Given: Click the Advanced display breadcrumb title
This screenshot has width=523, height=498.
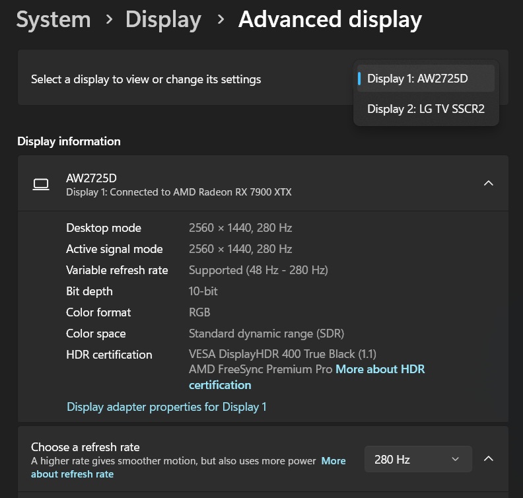Looking at the screenshot, I should pyautogui.click(x=330, y=19).
